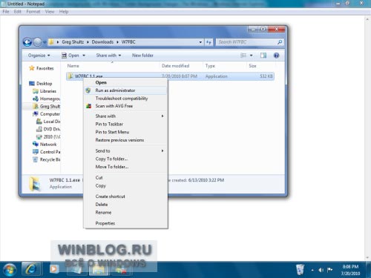Open Properties from the context menu

click(125, 223)
